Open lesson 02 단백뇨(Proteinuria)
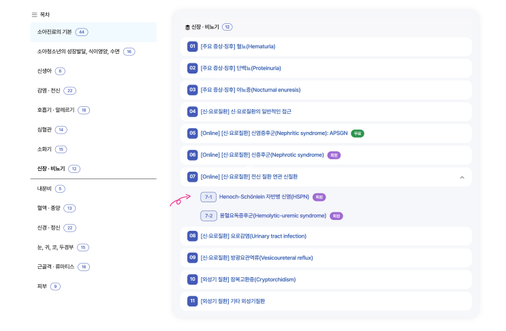The height and width of the screenshot is (331, 506). point(326,68)
